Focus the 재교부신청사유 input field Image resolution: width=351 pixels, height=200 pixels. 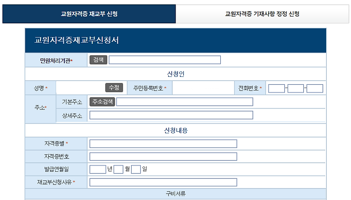163,182
